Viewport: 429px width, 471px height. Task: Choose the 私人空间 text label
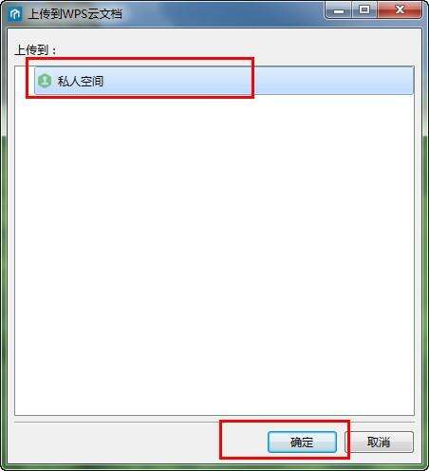click(x=81, y=82)
